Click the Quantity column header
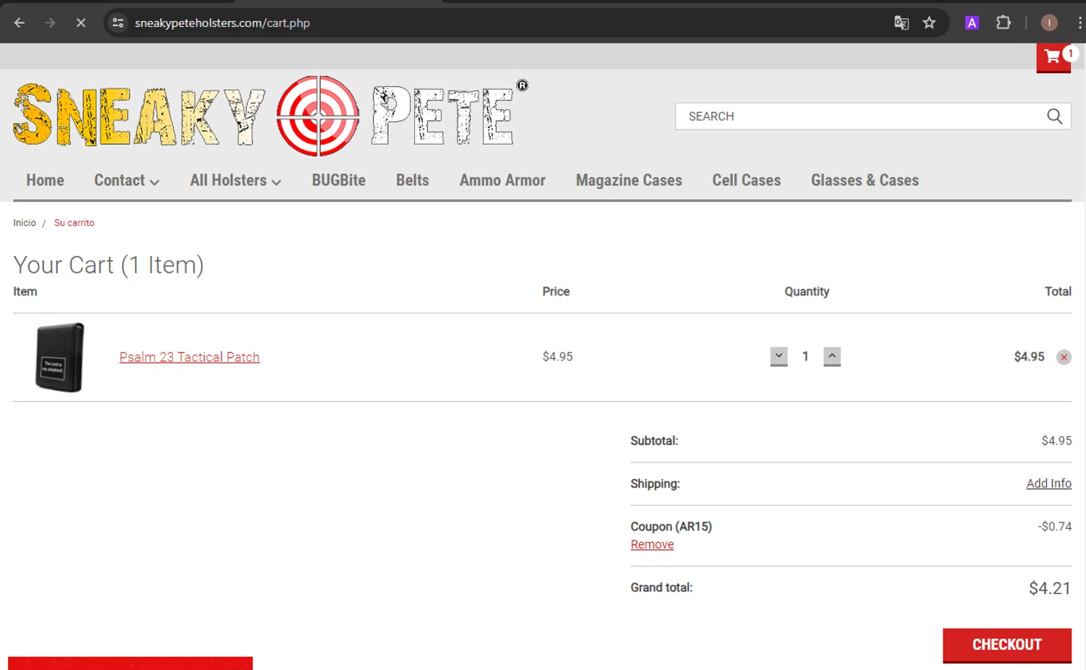 coord(807,292)
